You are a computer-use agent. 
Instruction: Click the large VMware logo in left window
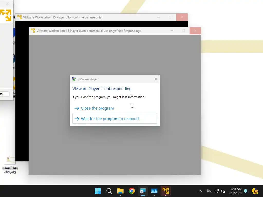click(x=6, y=15)
